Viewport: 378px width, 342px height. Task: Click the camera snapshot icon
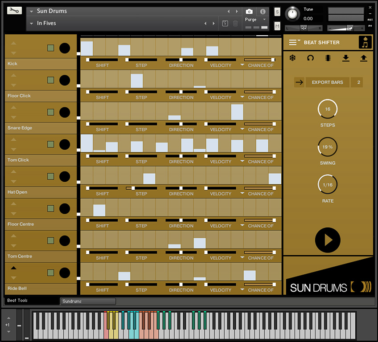(249, 11)
